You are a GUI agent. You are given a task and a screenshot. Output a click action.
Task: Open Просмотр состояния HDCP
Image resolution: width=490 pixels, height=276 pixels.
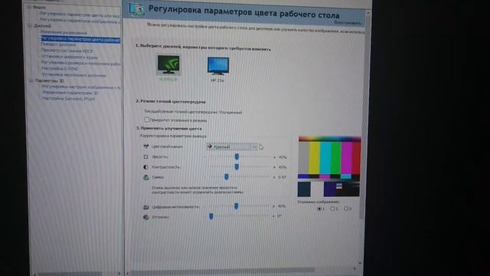[67, 51]
